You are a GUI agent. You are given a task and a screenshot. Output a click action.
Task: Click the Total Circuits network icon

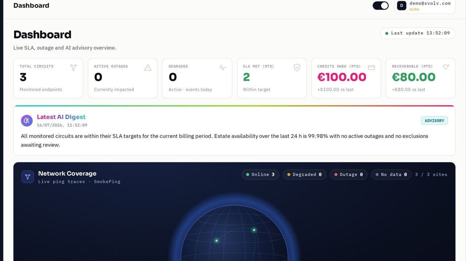(x=74, y=68)
